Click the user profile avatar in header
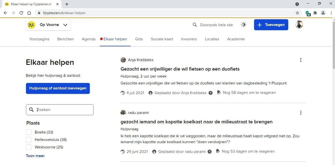The image size is (335, 165). [299, 25]
